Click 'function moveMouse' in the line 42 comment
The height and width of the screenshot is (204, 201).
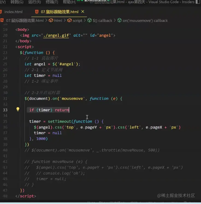[52, 162]
